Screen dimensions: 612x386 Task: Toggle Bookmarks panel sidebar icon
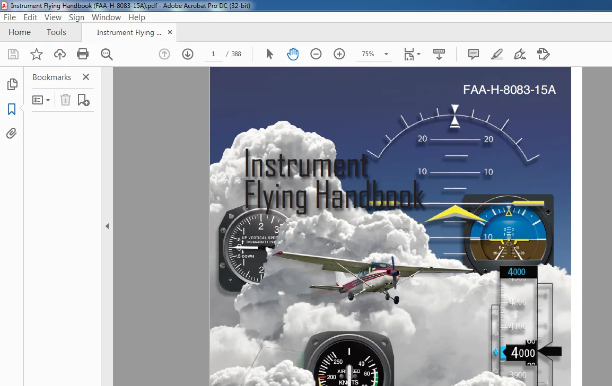(12, 109)
